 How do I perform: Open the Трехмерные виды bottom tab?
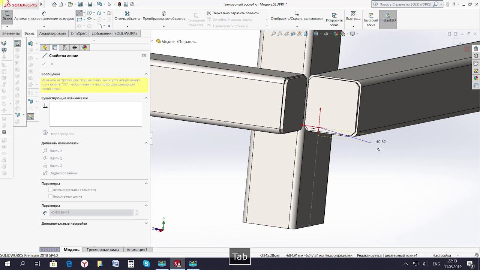tap(103, 250)
